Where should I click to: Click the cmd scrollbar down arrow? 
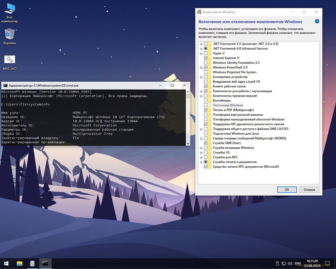tap(188, 144)
